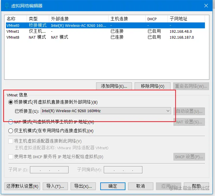Select the VMnet8 row
Screen dimensions: 215x196
tap(105, 37)
